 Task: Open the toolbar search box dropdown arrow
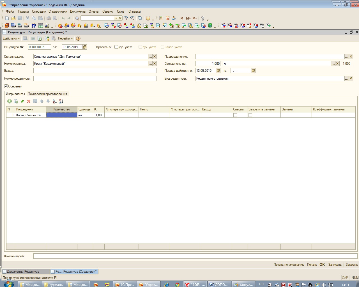coord(116,18)
